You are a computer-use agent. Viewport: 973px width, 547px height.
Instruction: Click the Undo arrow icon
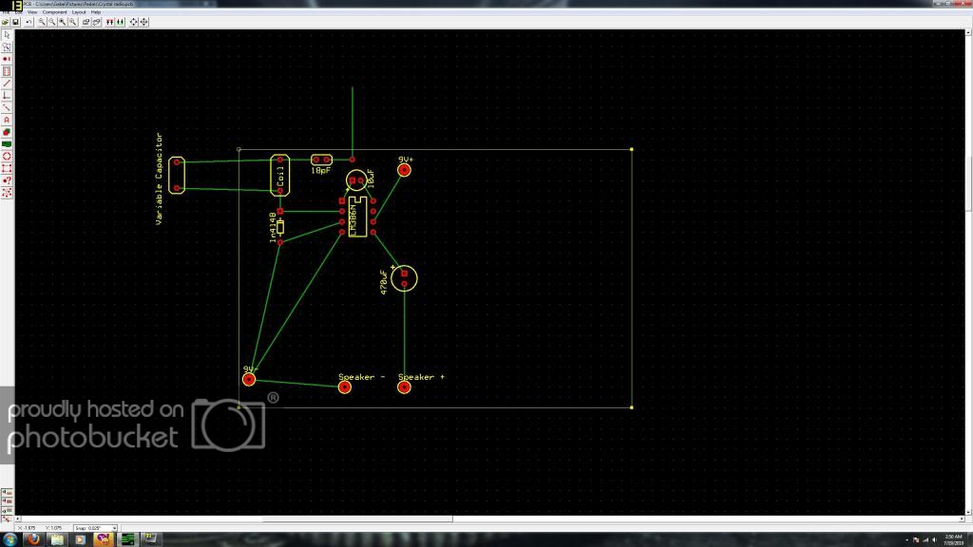(x=29, y=22)
